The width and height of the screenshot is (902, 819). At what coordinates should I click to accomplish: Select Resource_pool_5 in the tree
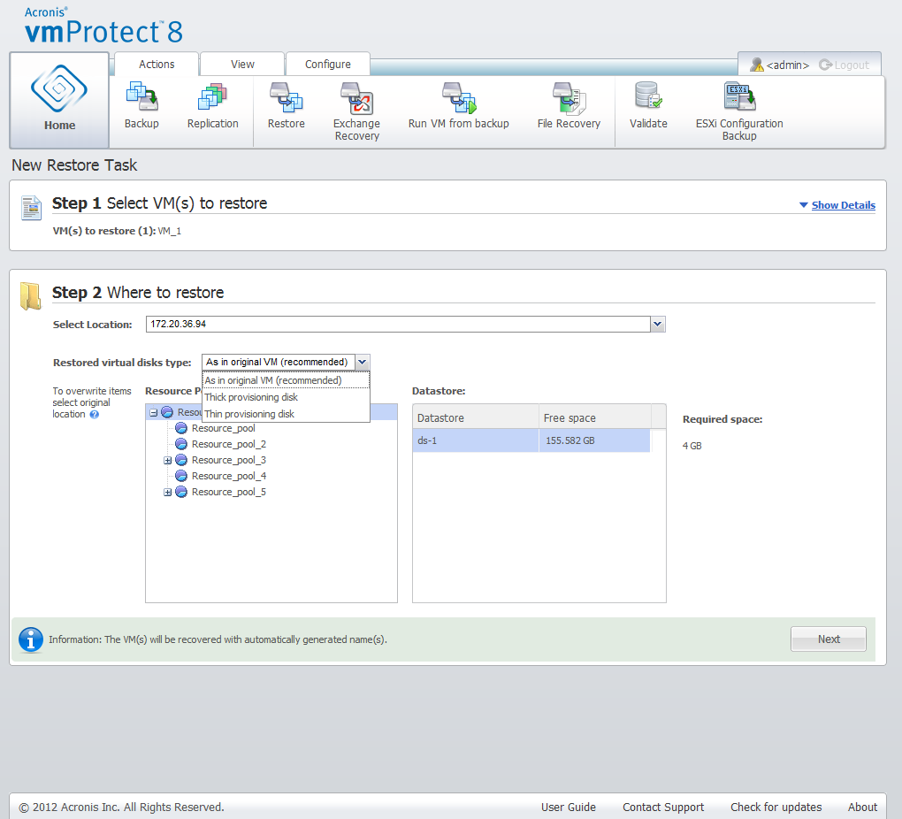[x=229, y=492]
